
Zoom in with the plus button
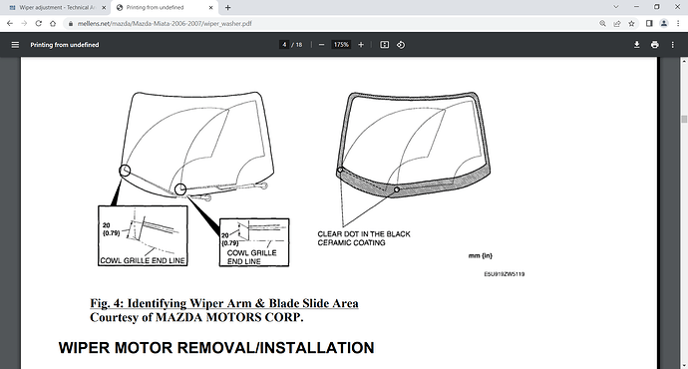tap(361, 45)
